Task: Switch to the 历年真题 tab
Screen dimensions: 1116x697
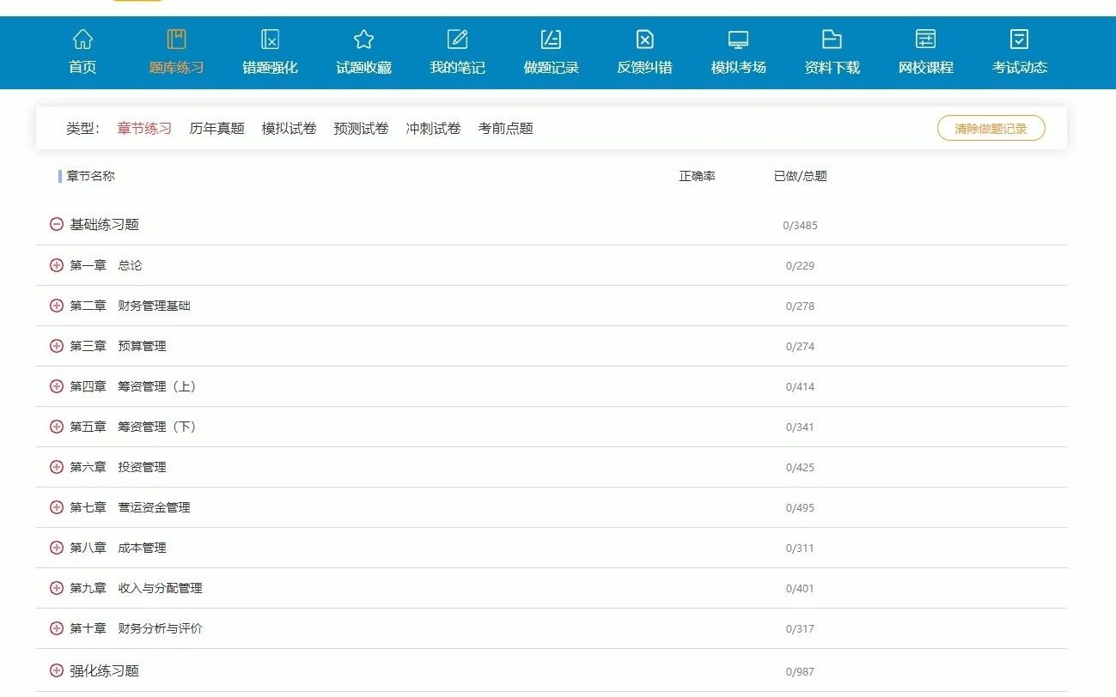Action: [x=216, y=128]
